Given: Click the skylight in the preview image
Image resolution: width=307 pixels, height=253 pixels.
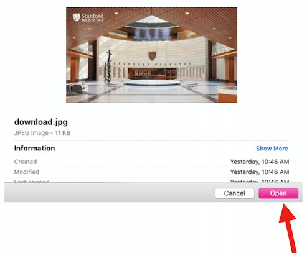Looking at the screenshot, I should click(x=152, y=20).
